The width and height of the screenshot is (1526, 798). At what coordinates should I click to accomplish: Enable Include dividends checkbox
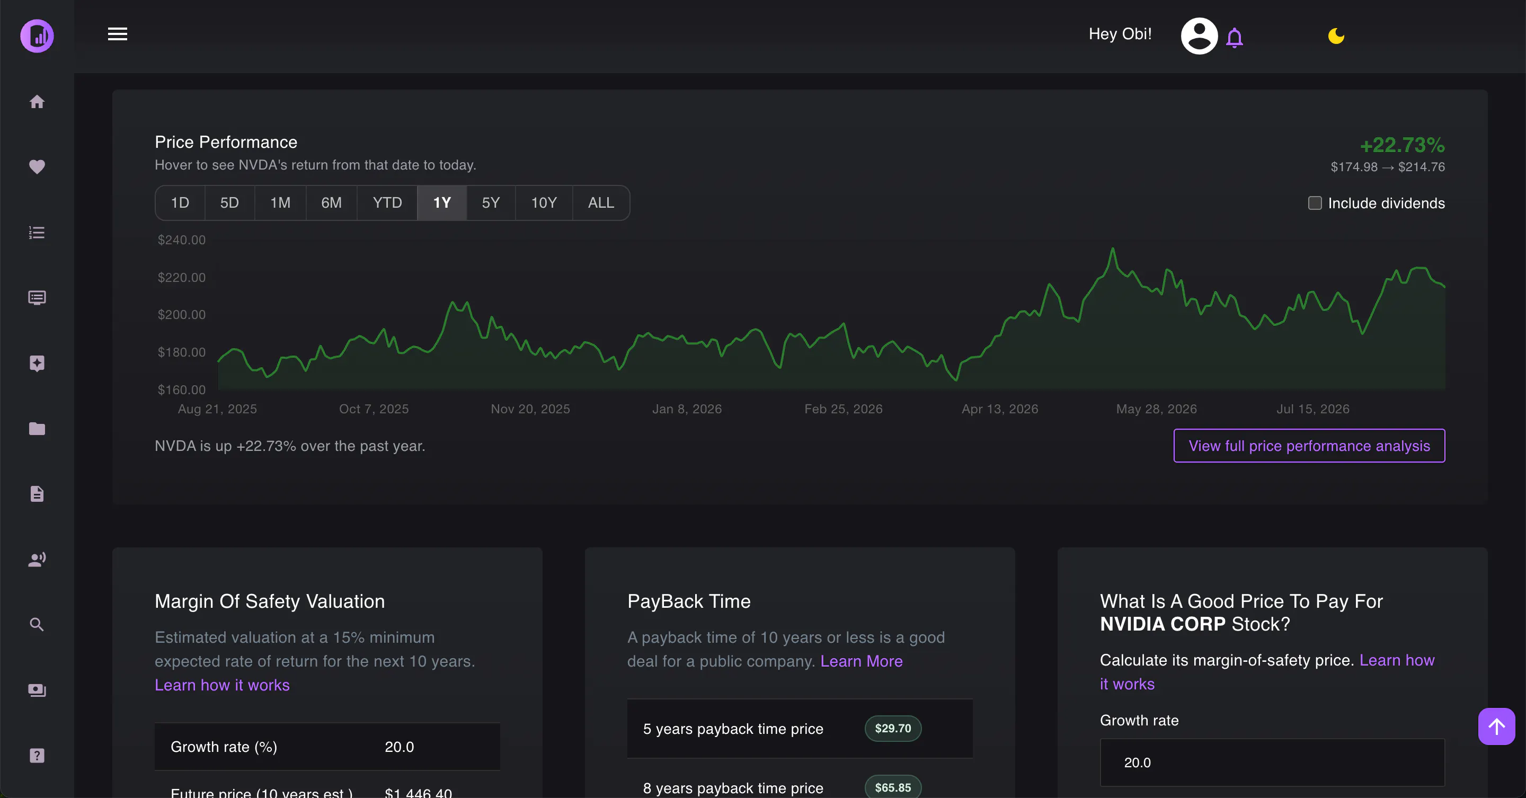(x=1315, y=203)
